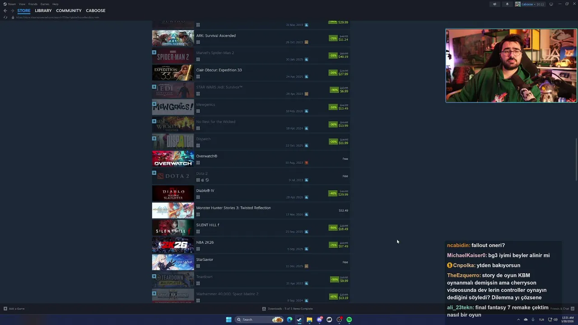Click the ignored-marker on Spider-Man 2 thumbnail
The height and width of the screenshot is (325, 578).
coord(154,52)
